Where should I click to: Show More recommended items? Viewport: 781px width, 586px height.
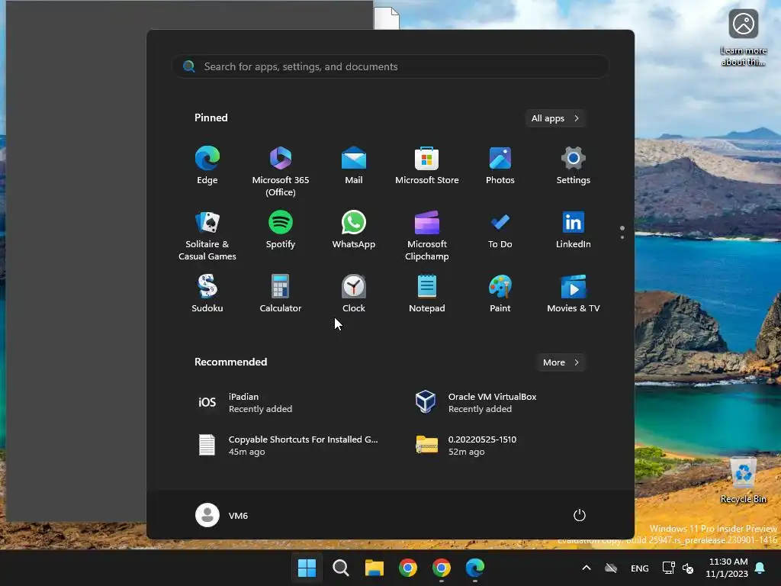[561, 362]
